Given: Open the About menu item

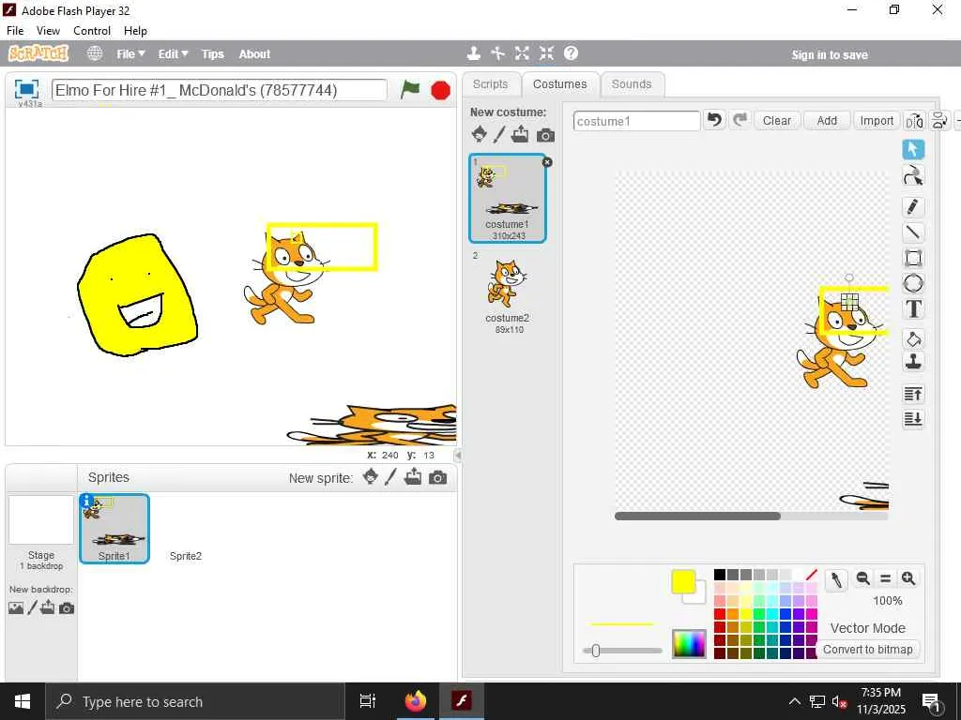Looking at the screenshot, I should pos(254,53).
